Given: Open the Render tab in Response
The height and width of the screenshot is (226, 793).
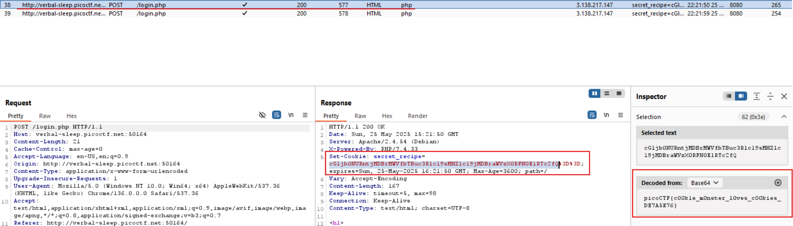Looking at the screenshot, I should point(417,116).
